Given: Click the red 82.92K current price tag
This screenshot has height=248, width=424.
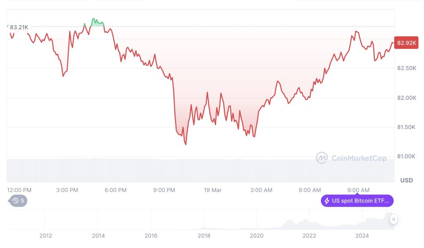Looking at the screenshot, I should [x=406, y=43].
